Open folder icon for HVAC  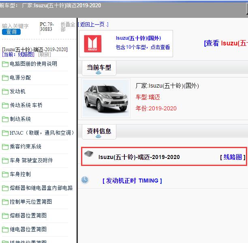[x=5, y=133]
